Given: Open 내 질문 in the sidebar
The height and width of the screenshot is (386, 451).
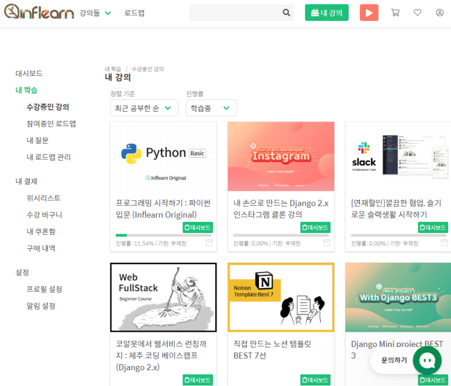Looking at the screenshot, I should click(37, 141).
